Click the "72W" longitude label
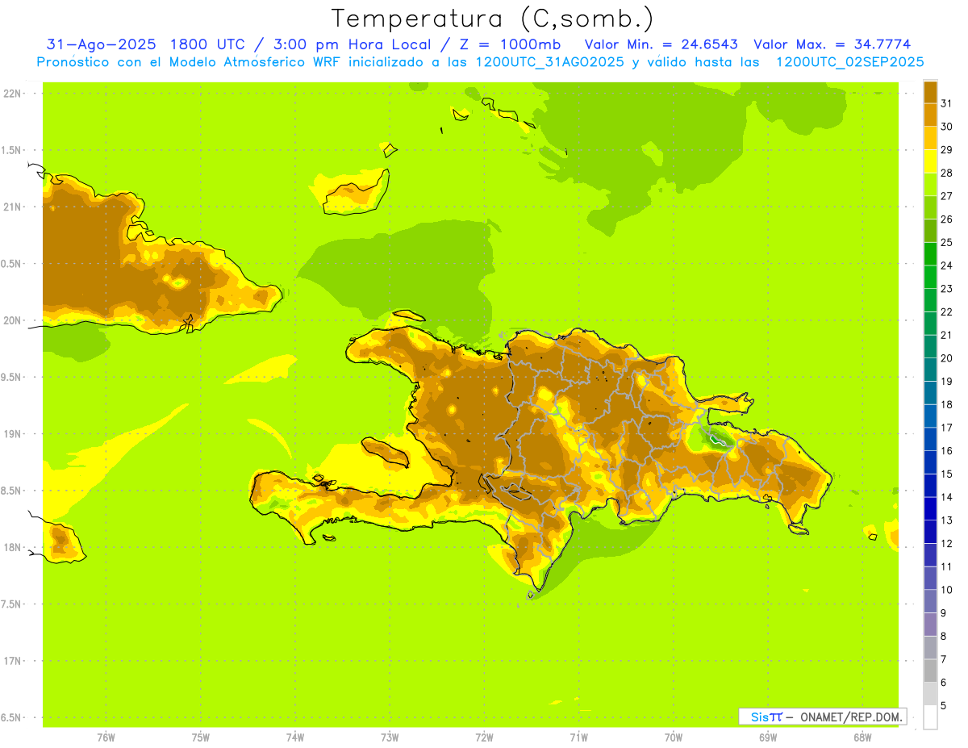The image size is (968, 748). click(x=484, y=738)
